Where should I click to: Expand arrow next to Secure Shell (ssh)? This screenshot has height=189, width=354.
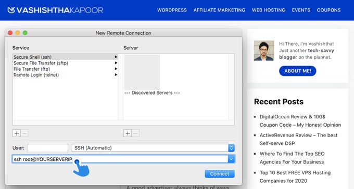[x=116, y=57]
